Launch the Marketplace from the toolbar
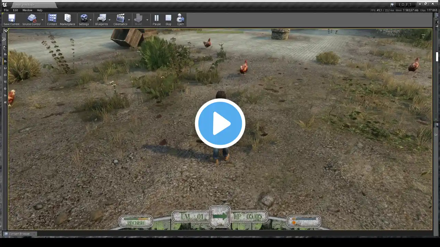 (x=67, y=20)
